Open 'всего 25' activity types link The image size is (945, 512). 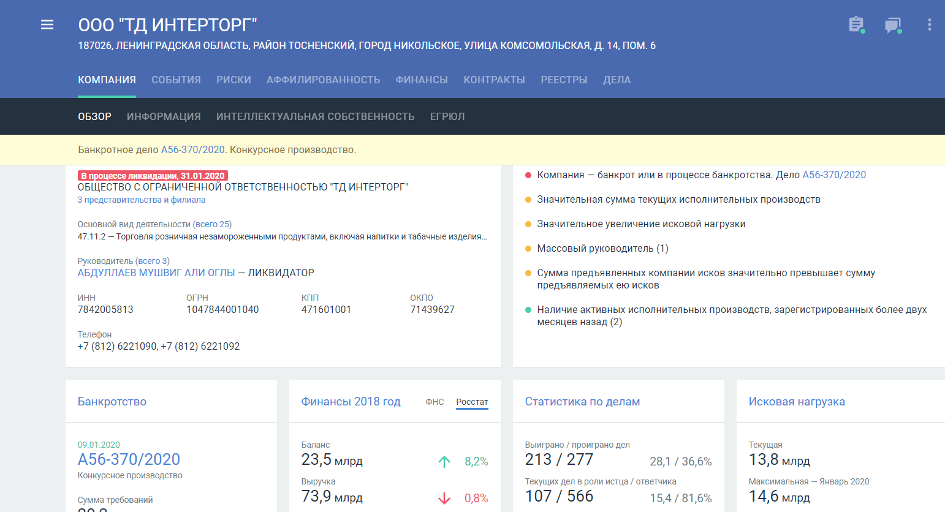(x=212, y=224)
